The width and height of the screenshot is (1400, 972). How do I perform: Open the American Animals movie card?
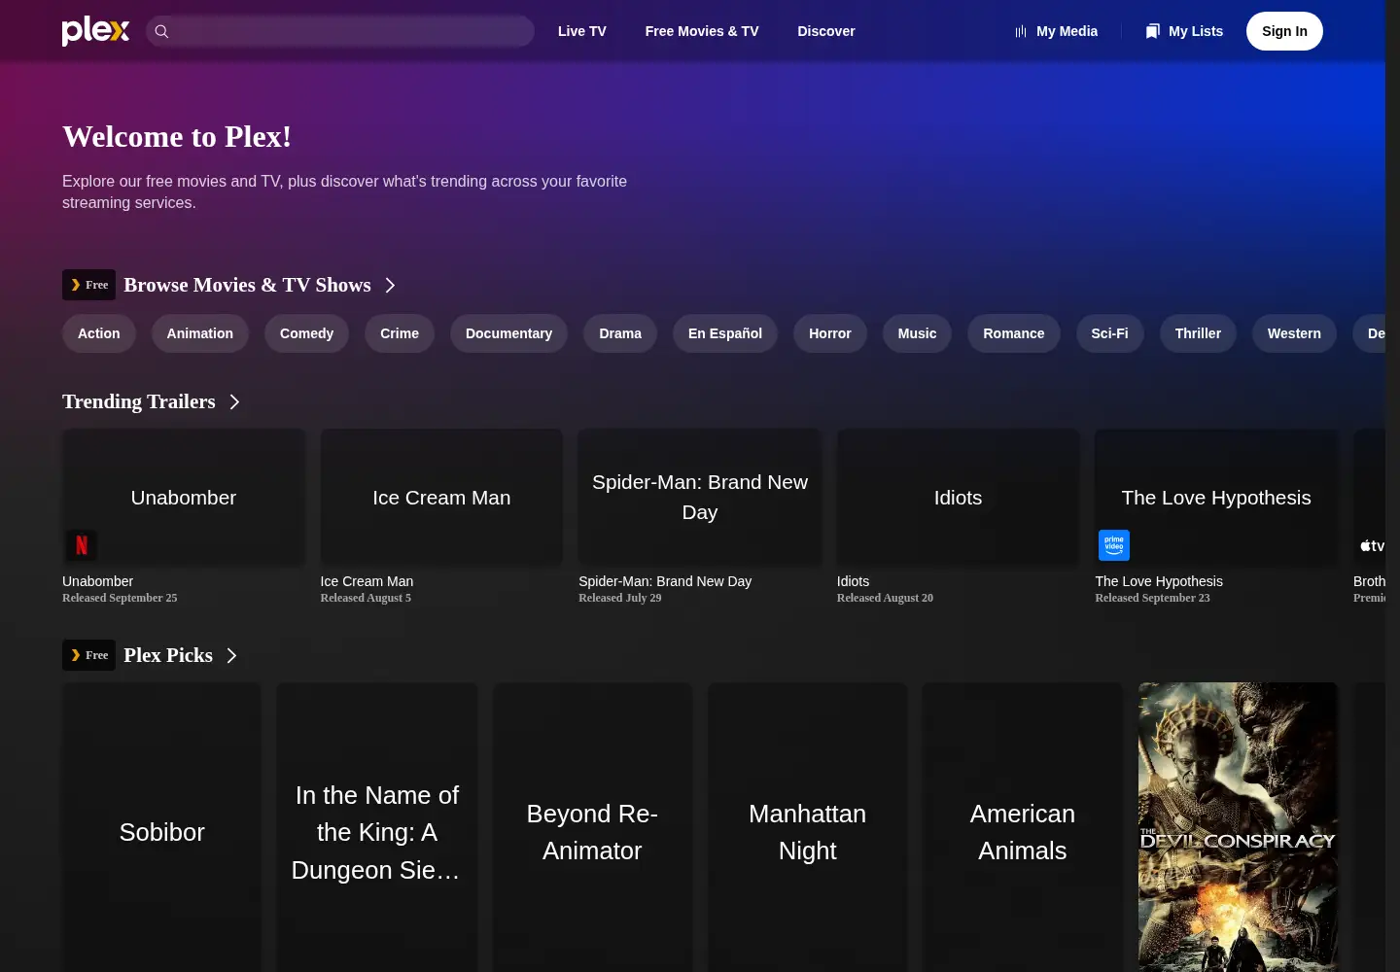(1023, 827)
